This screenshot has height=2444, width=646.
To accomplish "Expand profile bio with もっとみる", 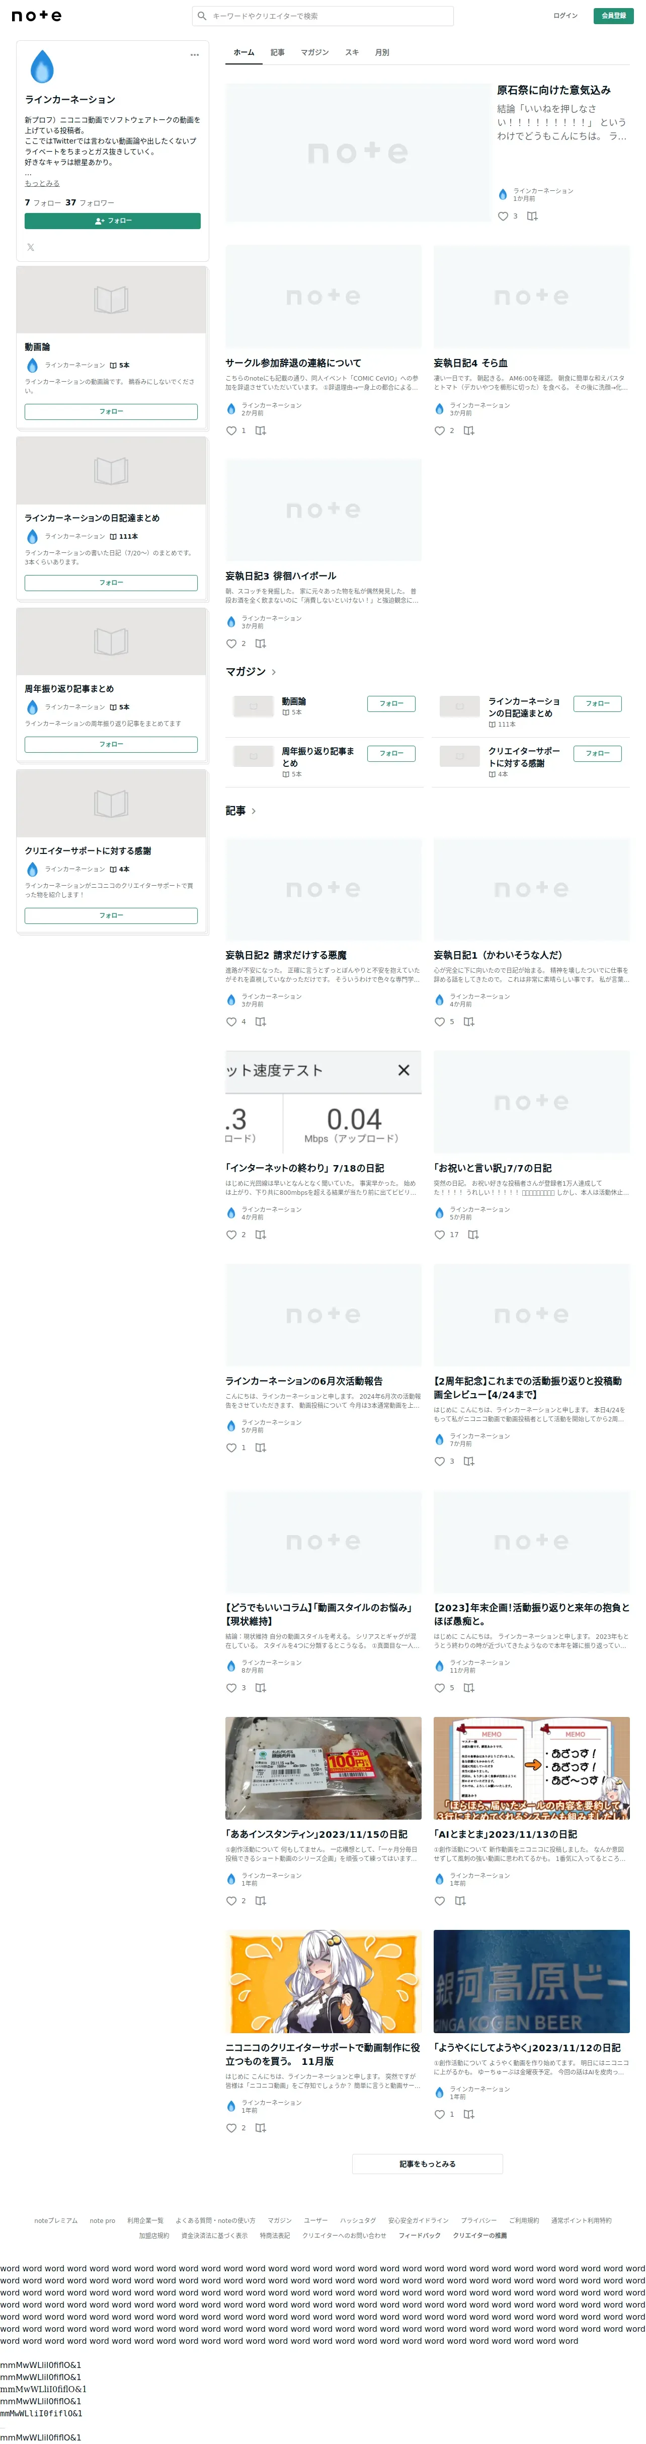I will point(42,183).
